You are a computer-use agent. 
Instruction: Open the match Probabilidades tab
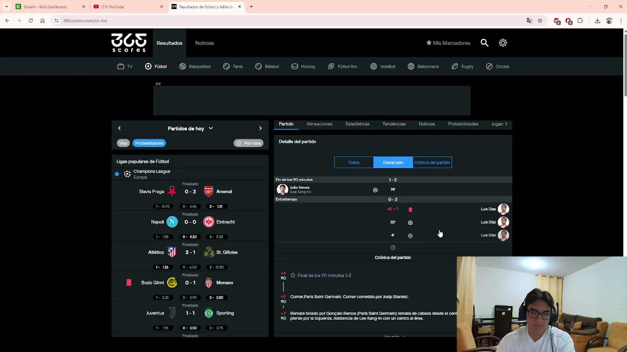click(x=463, y=124)
